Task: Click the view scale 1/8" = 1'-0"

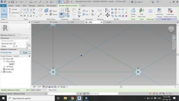Action: coord(37,87)
